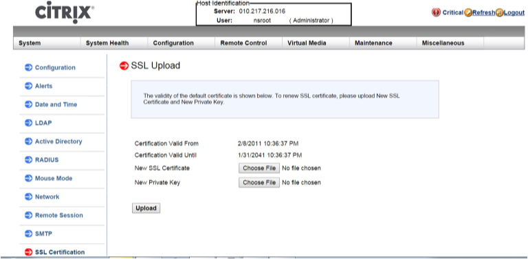Image resolution: width=528 pixels, height=259 pixels.
Task: Click the arrow icon beside Remote Session
Action: click(29, 215)
